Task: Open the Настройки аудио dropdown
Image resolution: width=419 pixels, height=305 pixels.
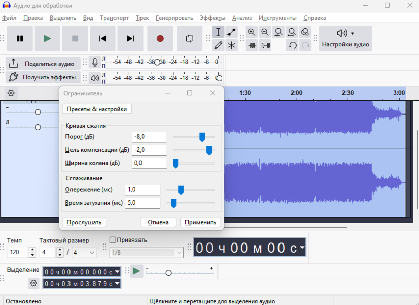Action: 345,39
